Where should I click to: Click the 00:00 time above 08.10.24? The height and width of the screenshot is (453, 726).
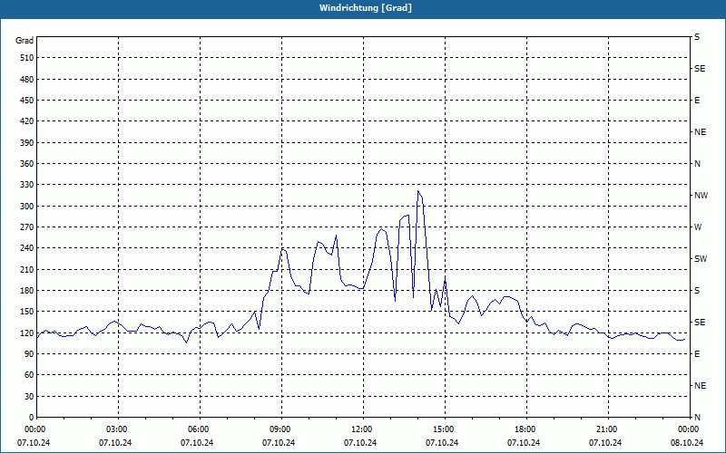(x=688, y=429)
